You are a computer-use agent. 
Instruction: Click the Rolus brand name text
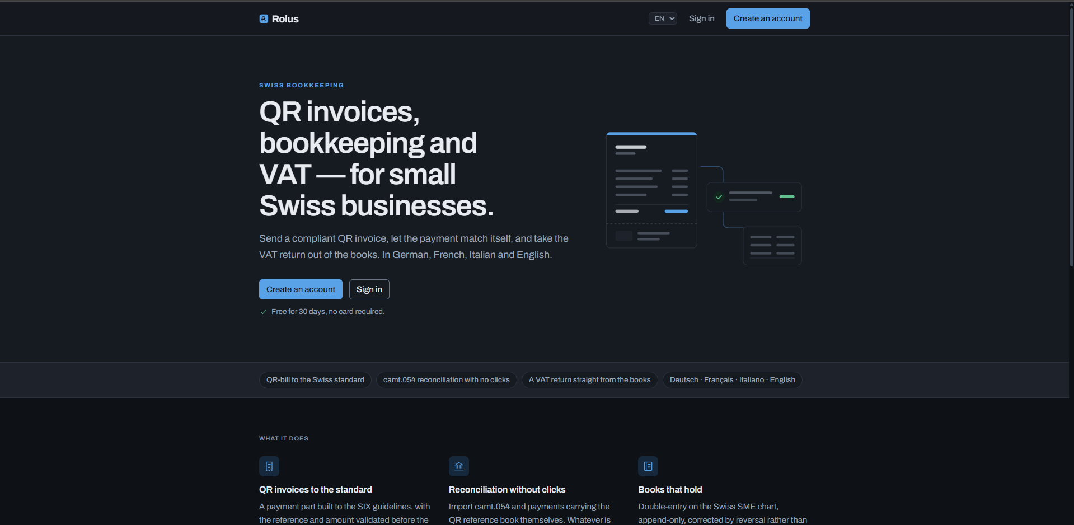(x=285, y=19)
